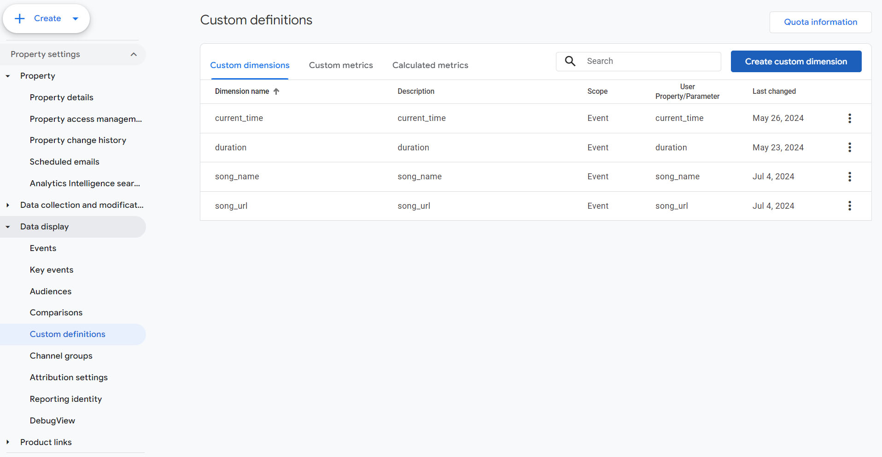Viewport: 882px width, 457px height.
Task: Open more options for song_name row
Action: click(849, 177)
